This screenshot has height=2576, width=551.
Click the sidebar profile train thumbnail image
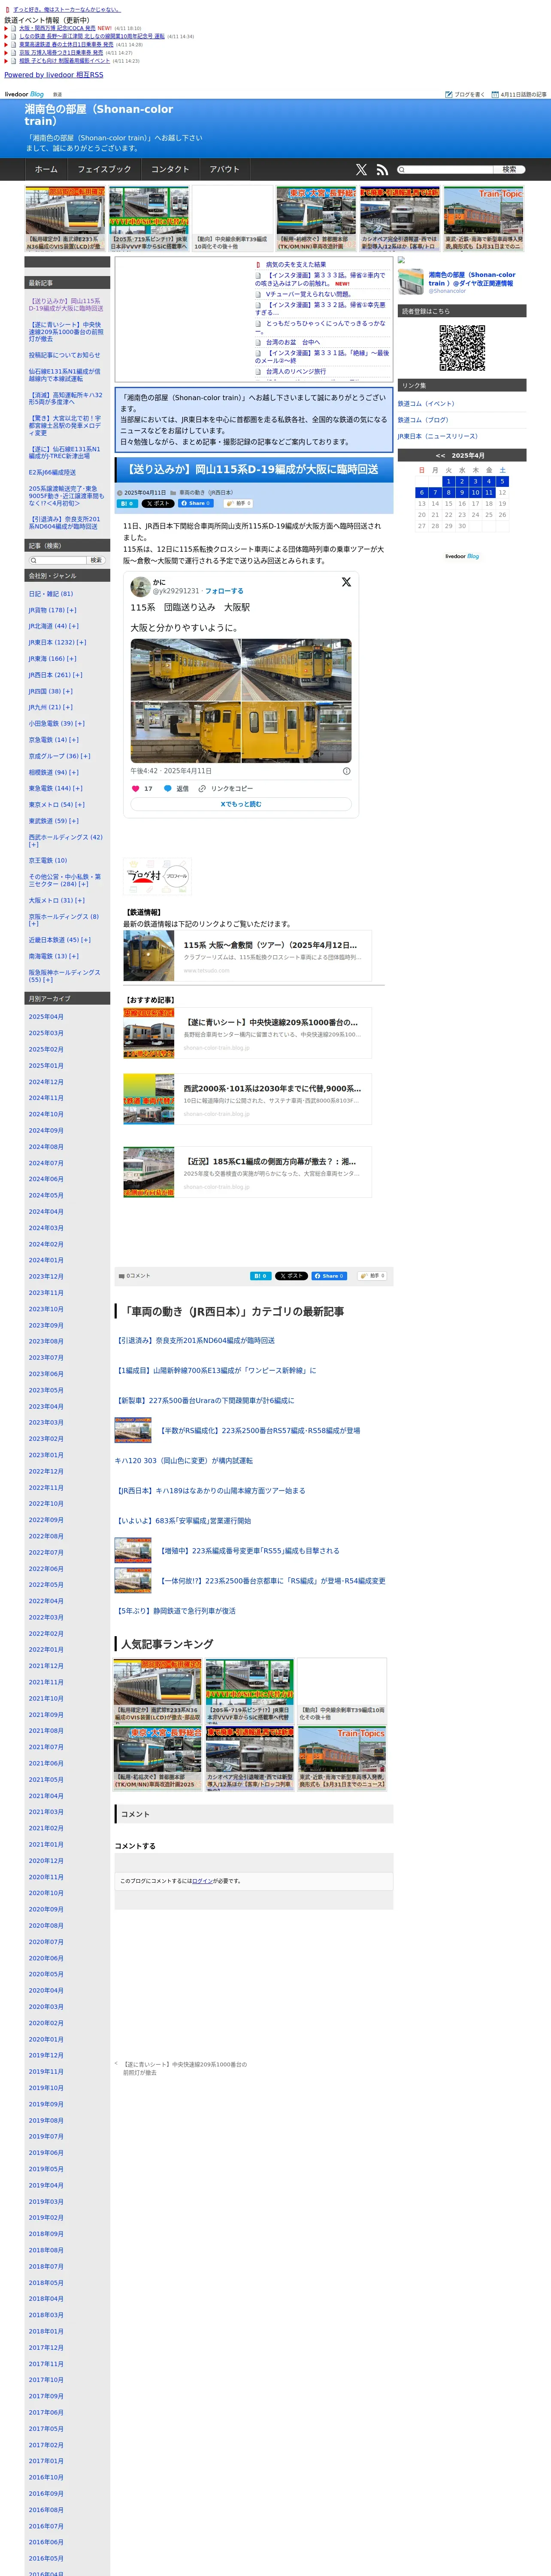coord(411,281)
